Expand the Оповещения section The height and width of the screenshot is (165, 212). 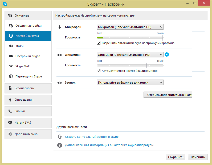(28, 100)
